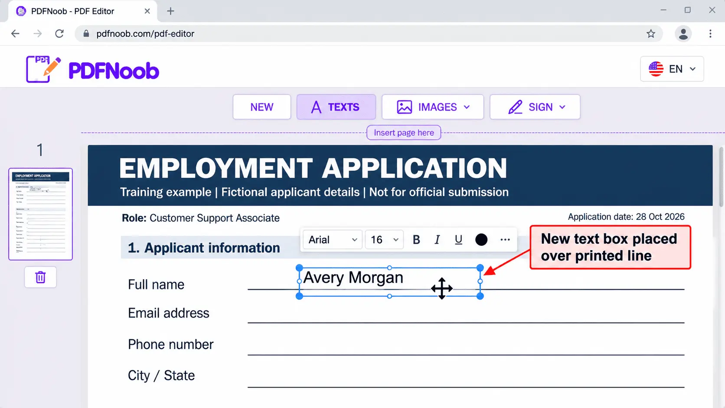725x408 pixels.
Task: Click the browser forward arrow
Action: pyautogui.click(x=38, y=34)
